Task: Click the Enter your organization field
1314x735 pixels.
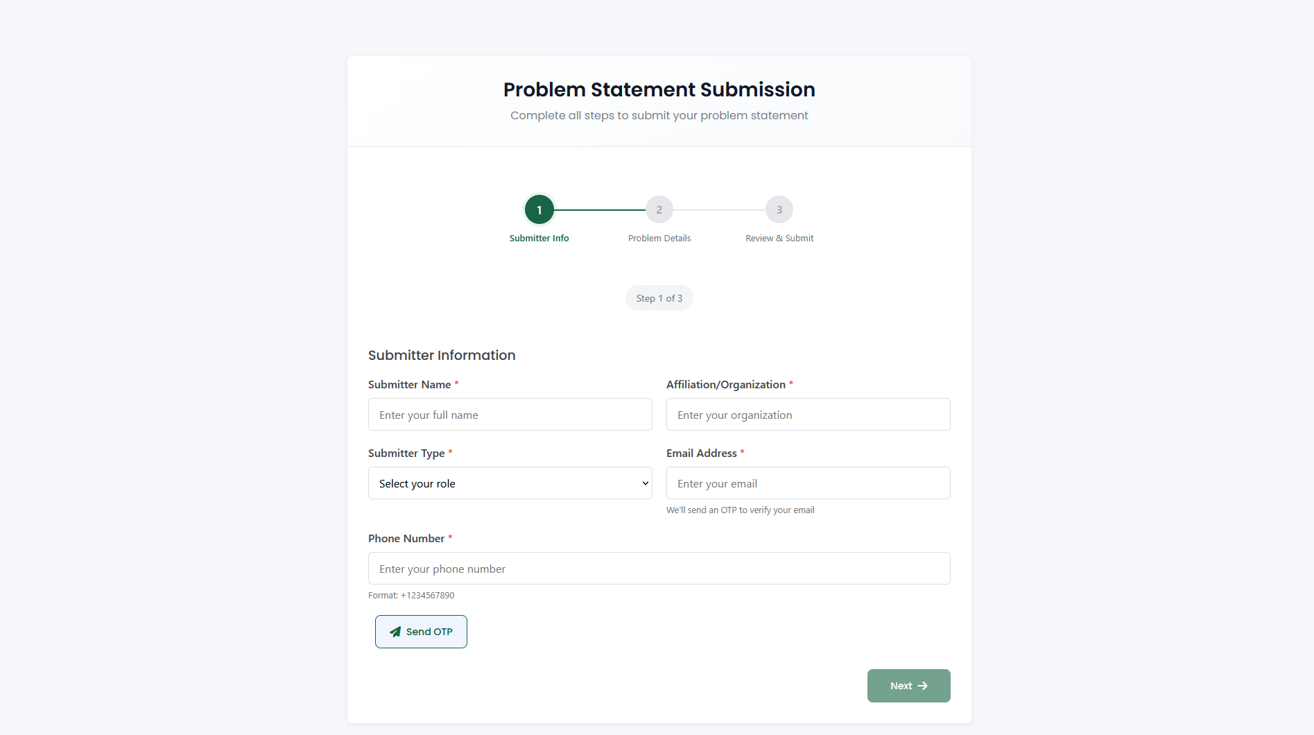Action: [808, 414]
